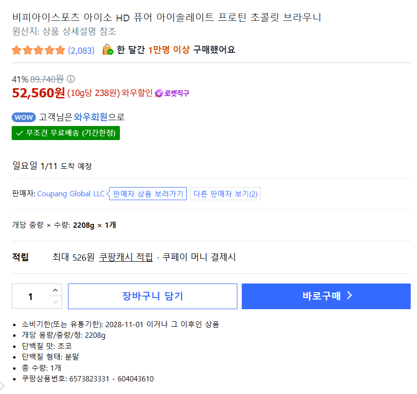Click the 장바구니 담기 cart button

(152, 296)
